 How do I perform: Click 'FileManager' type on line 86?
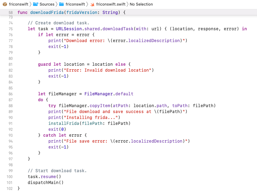(98, 94)
